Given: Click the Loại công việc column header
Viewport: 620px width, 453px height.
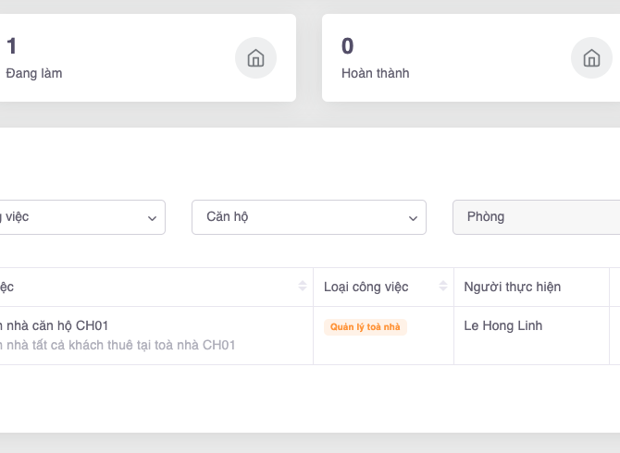Looking at the screenshot, I should click(366, 287).
